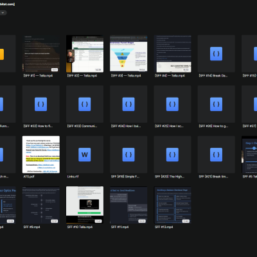257x257 pixels.
Task: Open the Links.rtf W document icon
Action: pos(85,155)
